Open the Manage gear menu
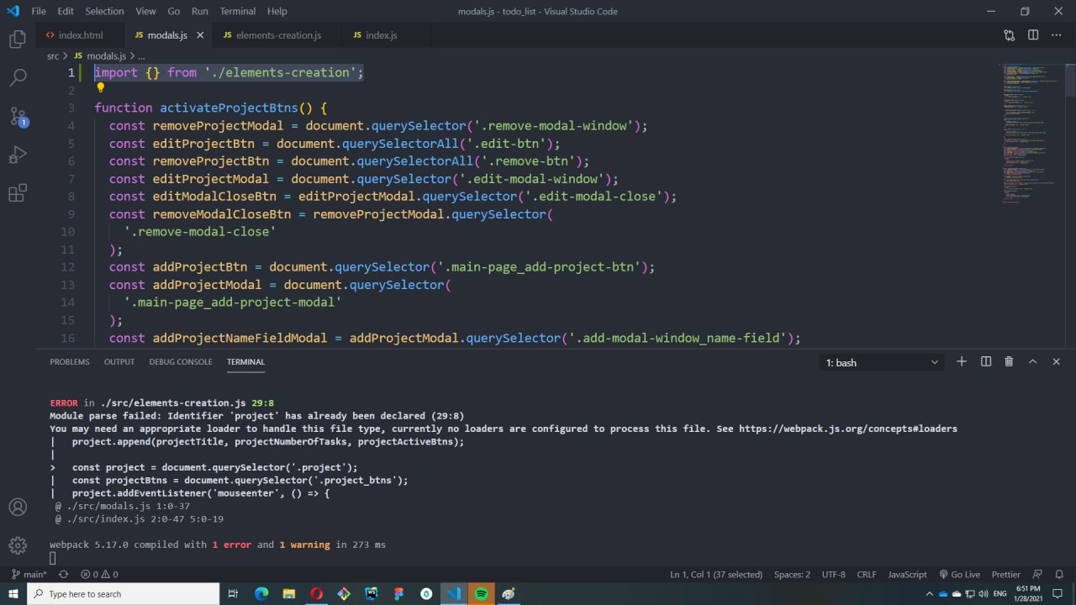The width and height of the screenshot is (1076, 605). coord(18,545)
